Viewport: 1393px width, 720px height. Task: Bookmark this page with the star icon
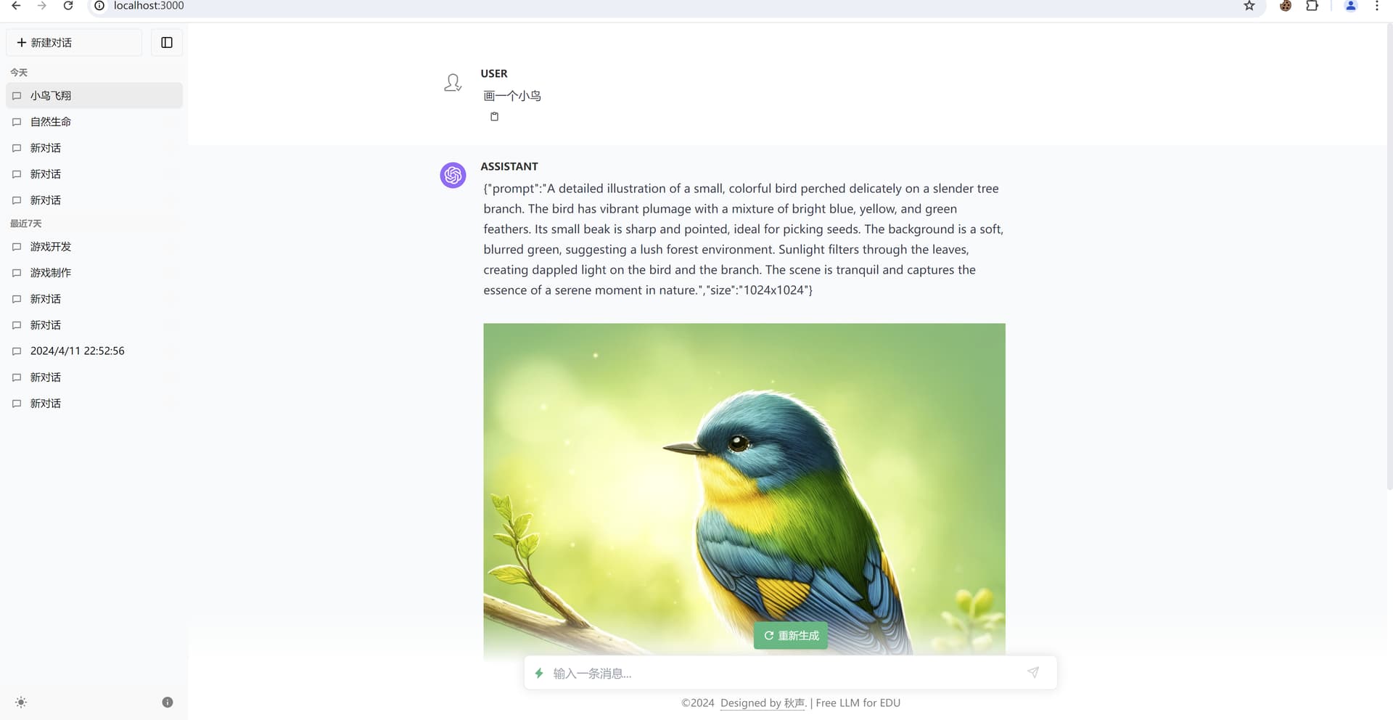1249,6
